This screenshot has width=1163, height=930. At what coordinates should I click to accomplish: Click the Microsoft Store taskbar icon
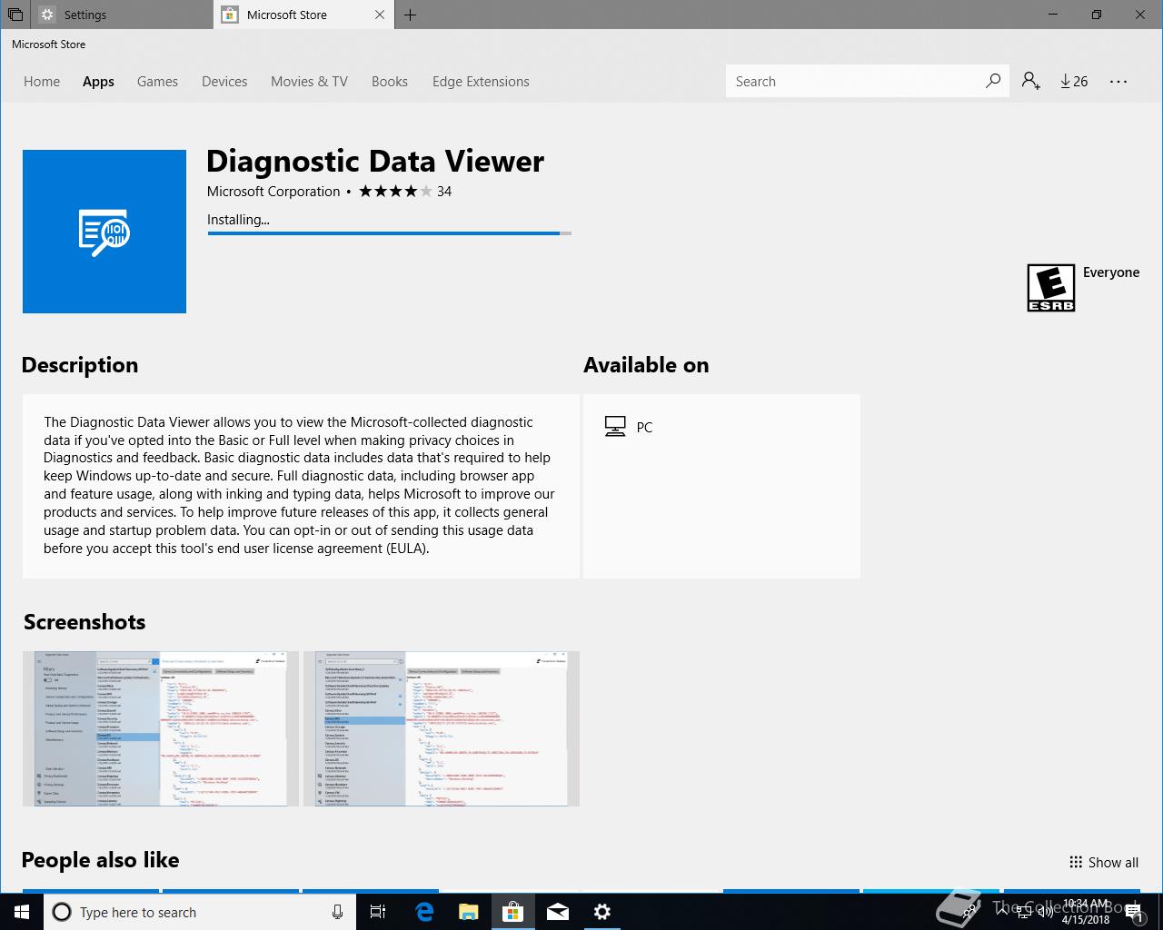click(x=513, y=912)
